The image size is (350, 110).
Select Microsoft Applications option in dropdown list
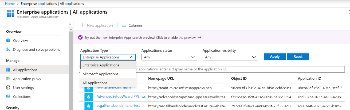coord(108,74)
